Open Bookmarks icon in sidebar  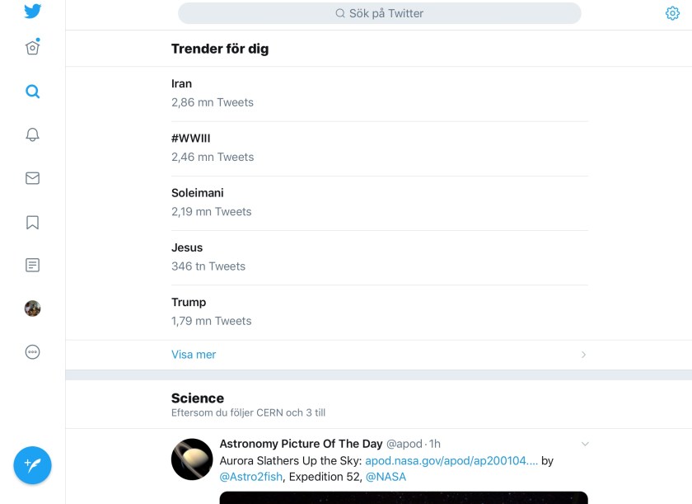coord(32,222)
